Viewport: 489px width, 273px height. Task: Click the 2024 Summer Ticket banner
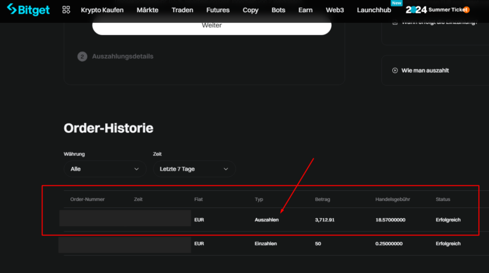tap(437, 10)
